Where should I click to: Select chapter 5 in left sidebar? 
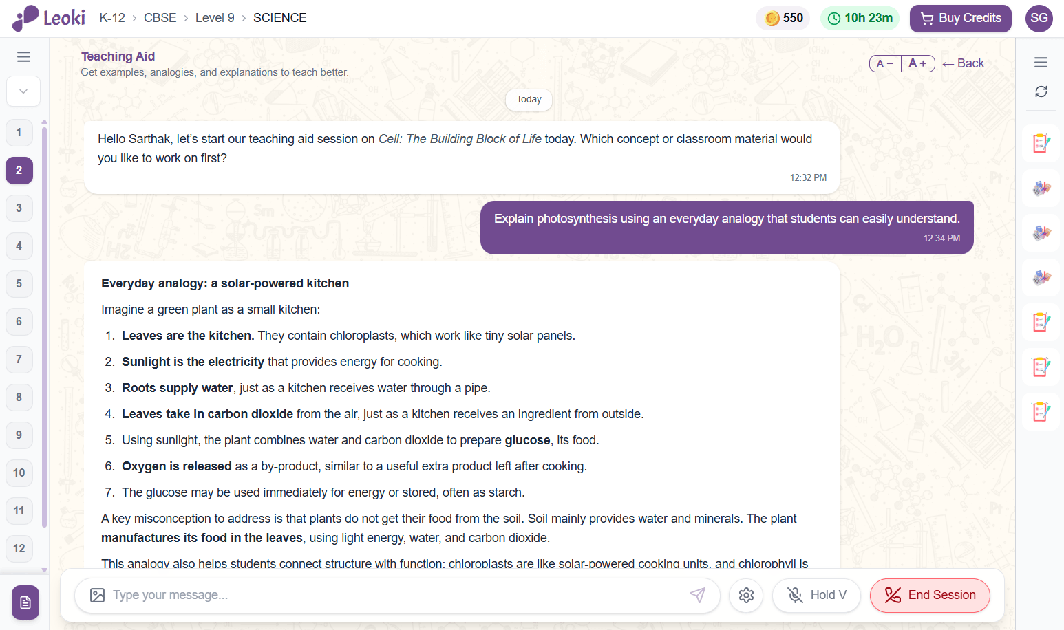point(19,284)
